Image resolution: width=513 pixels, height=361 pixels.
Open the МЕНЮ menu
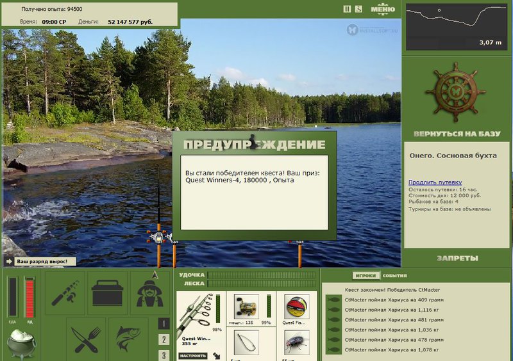tap(383, 9)
